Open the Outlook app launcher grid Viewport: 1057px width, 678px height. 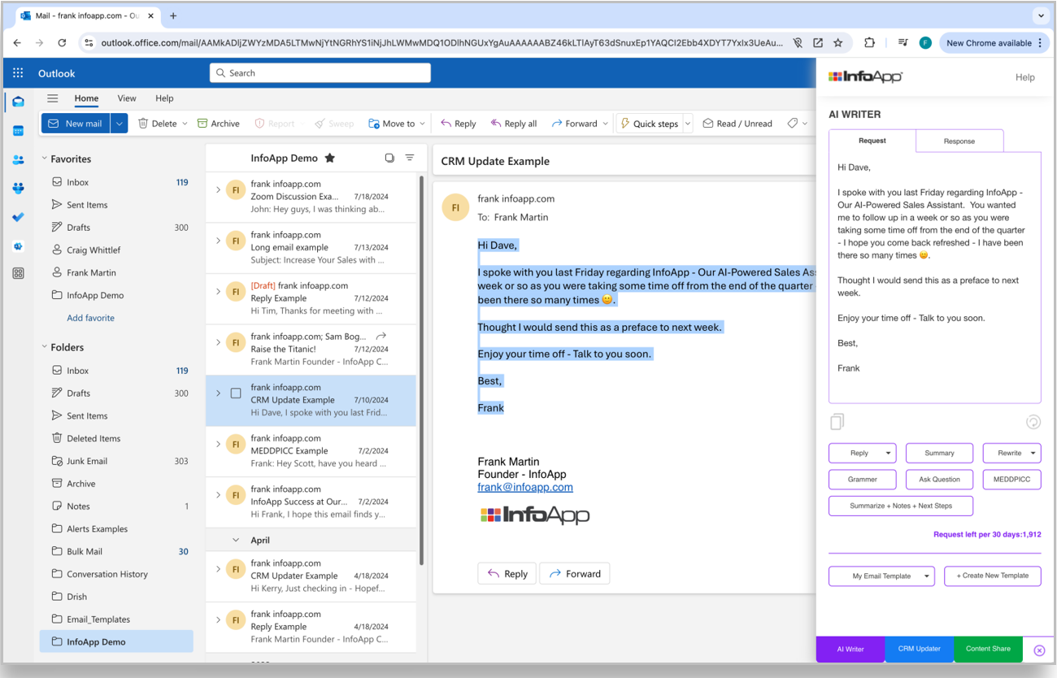pos(18,73)
